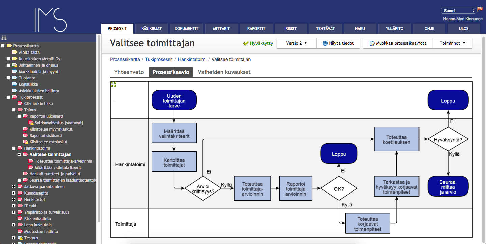Open the DOKUMENTIT menu tab
The height and width of the screenshot is (244, 486).
[x=186, y=29]
